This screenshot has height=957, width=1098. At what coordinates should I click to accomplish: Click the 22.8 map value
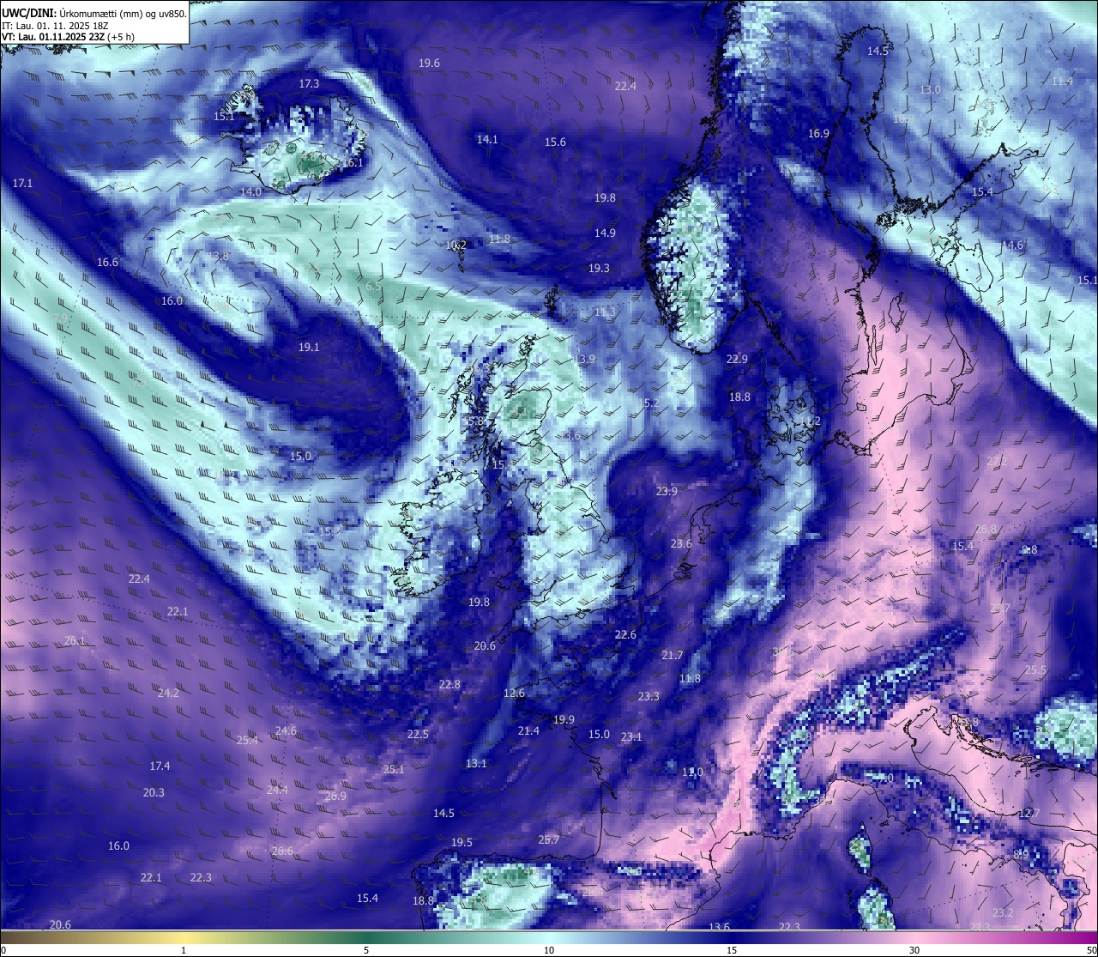[x=449, y=685]
